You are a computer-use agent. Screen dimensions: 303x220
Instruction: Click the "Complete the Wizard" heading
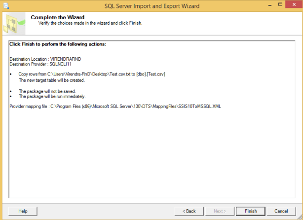(x=58, y=17)
